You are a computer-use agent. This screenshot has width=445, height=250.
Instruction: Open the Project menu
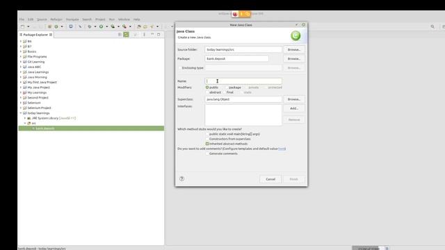click(x=100, y=19)
